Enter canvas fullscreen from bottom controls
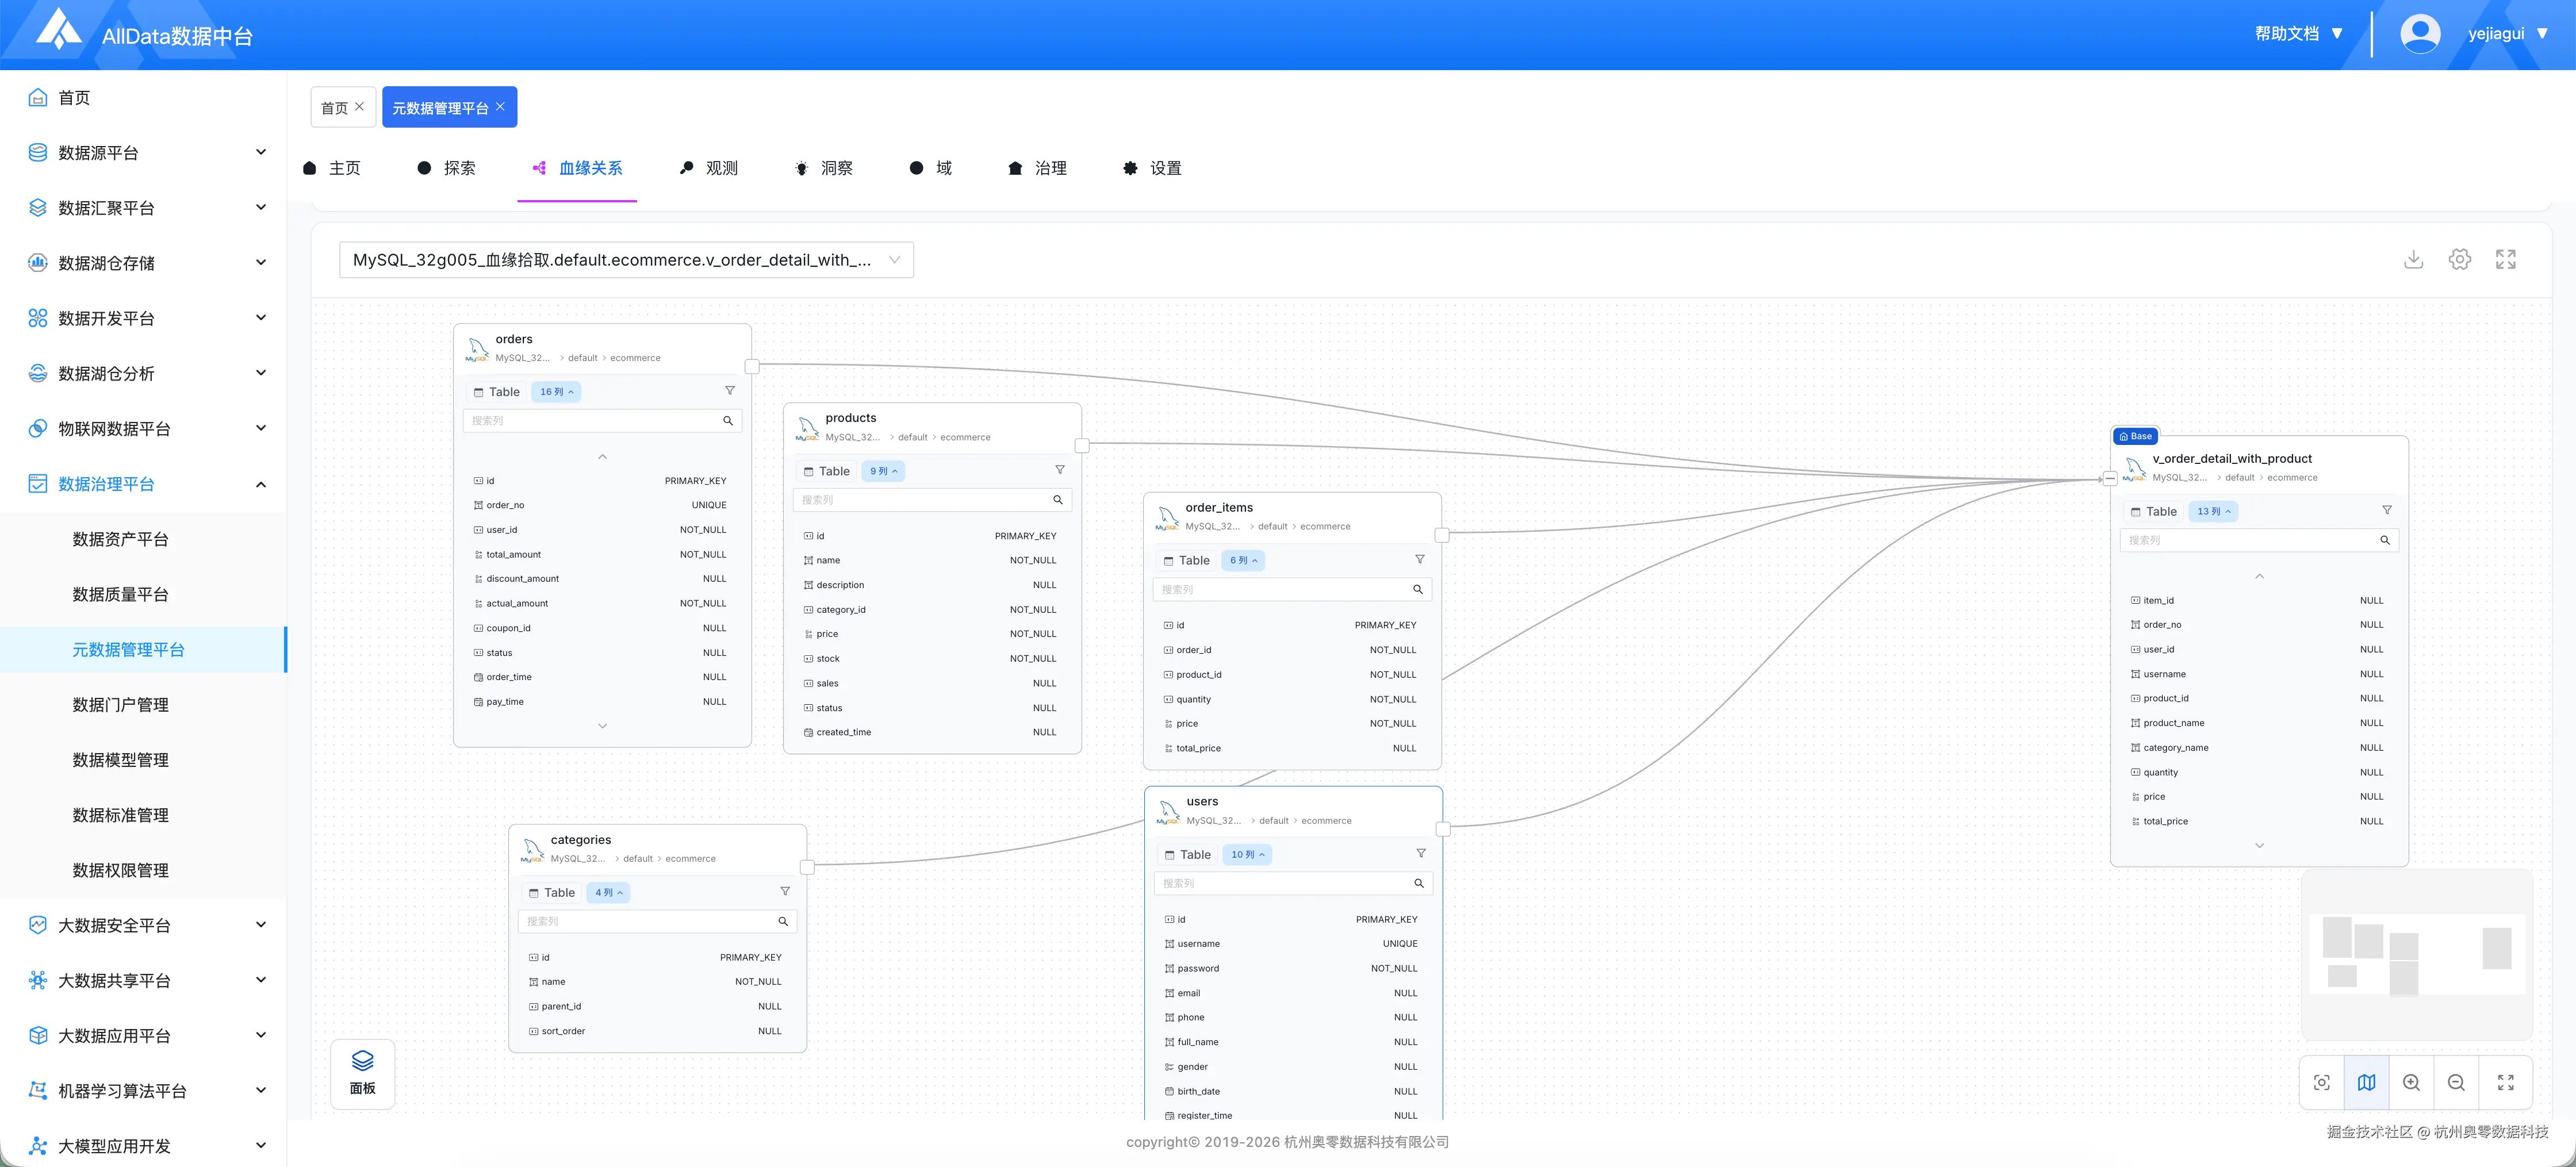2576x1167 pixels. pos(2505,1082)
